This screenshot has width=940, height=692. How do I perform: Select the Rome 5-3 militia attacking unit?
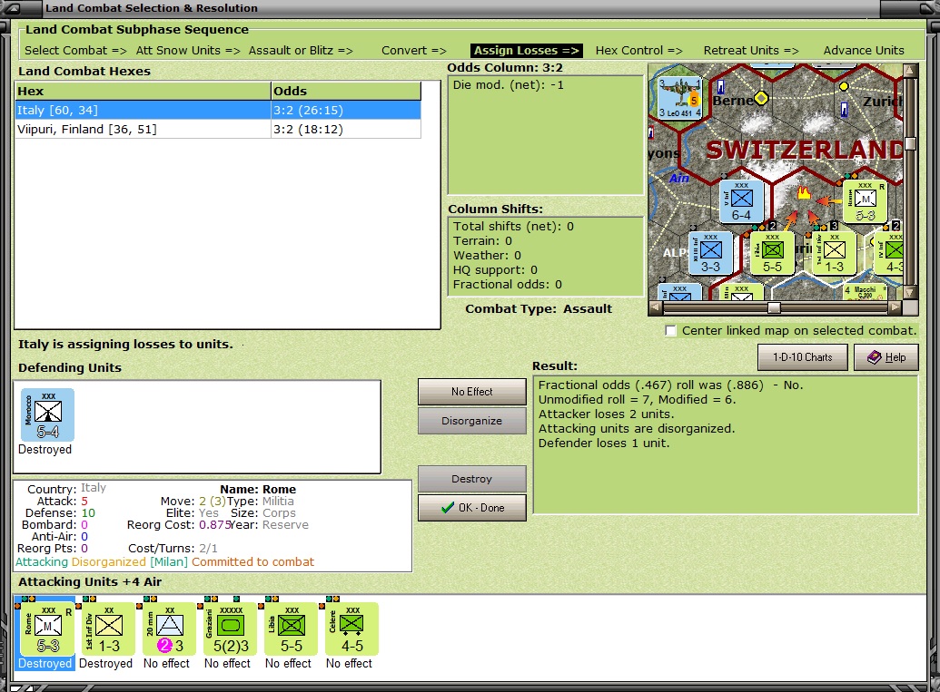[x=46, y=629]
